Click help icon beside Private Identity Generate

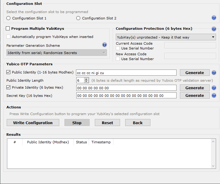(214, 88)
